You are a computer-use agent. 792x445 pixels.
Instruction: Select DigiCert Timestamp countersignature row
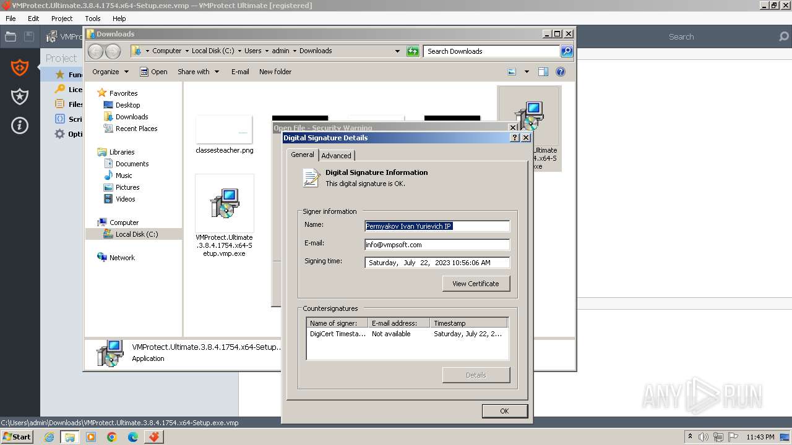coord(407,334)
